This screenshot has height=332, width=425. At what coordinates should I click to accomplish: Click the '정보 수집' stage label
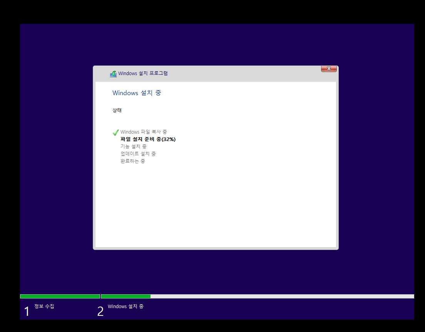(x=44, y=306)
